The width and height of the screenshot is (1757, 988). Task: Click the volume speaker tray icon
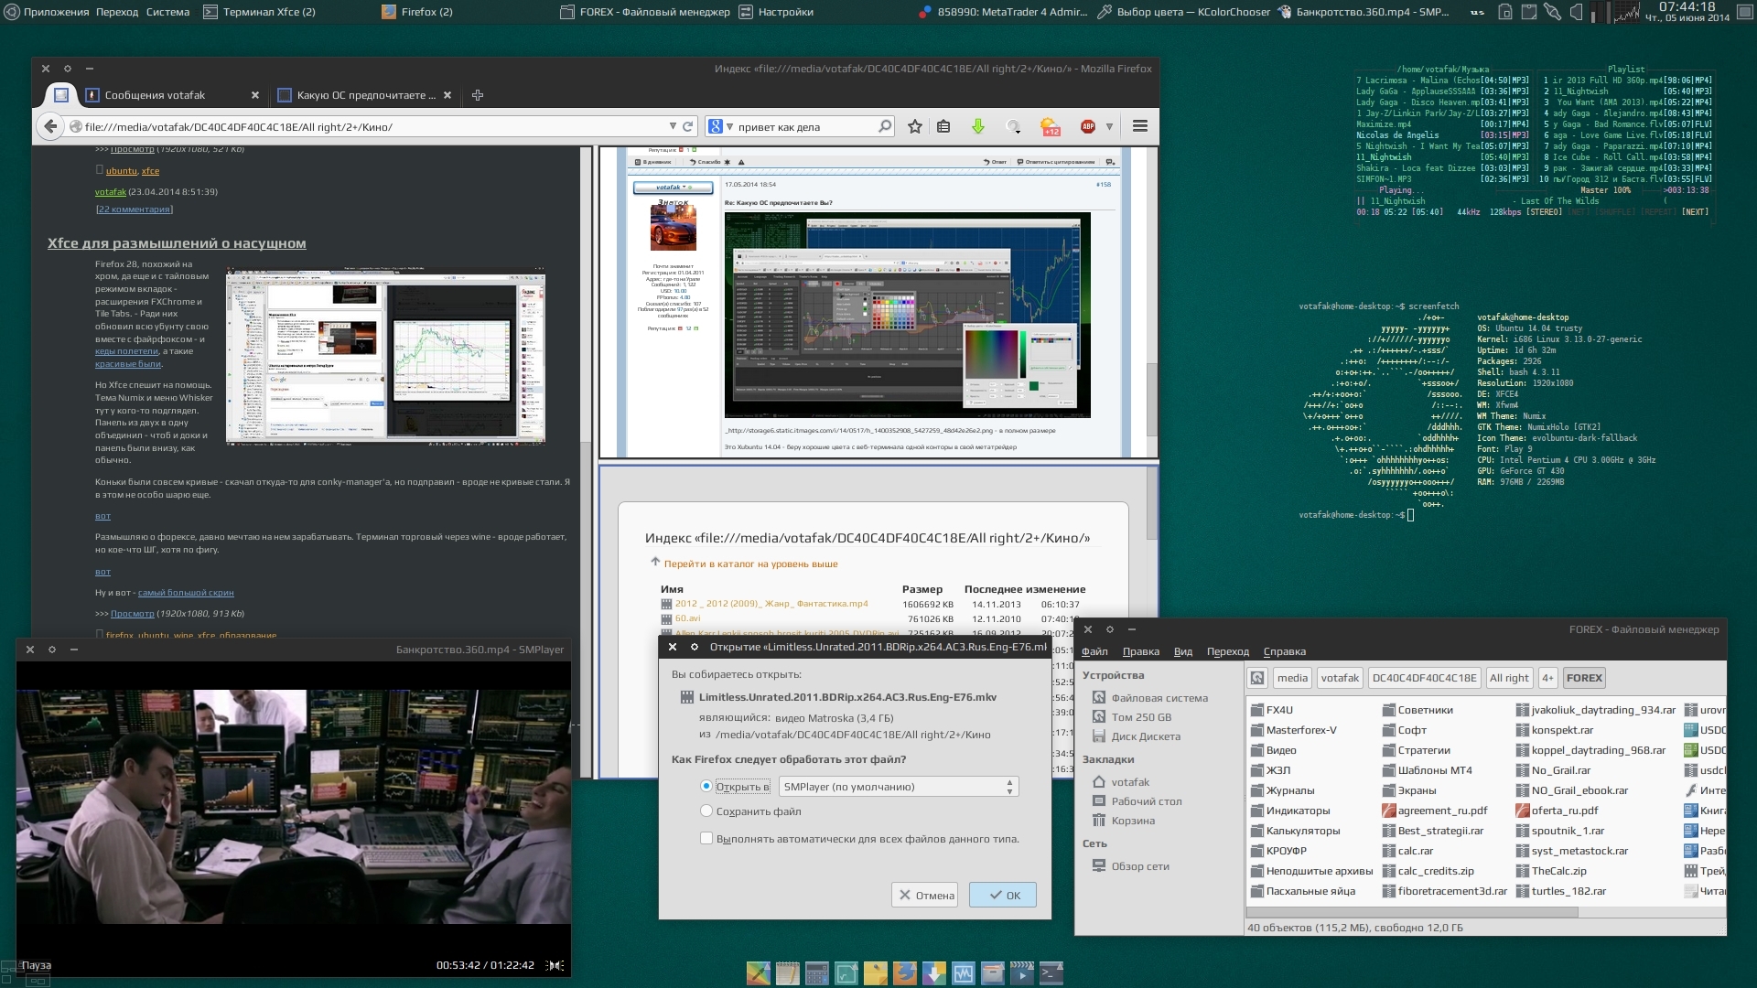point(1576,12)
